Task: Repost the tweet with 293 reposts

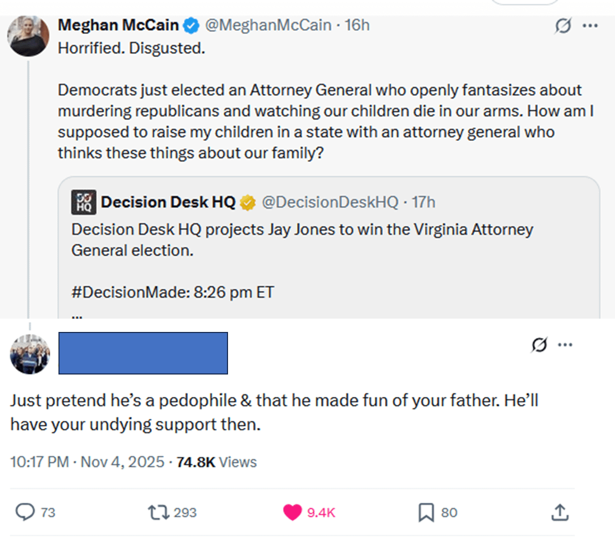Action: (158, 512)
